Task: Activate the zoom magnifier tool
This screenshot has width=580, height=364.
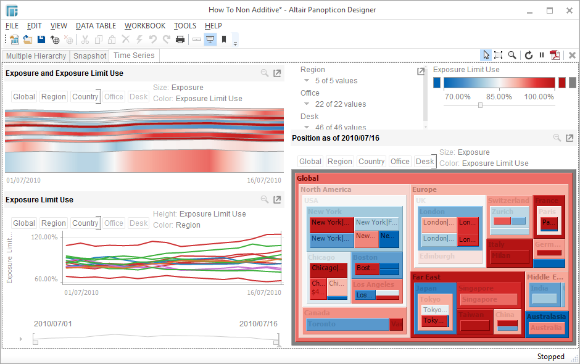Action: point(512,56)
